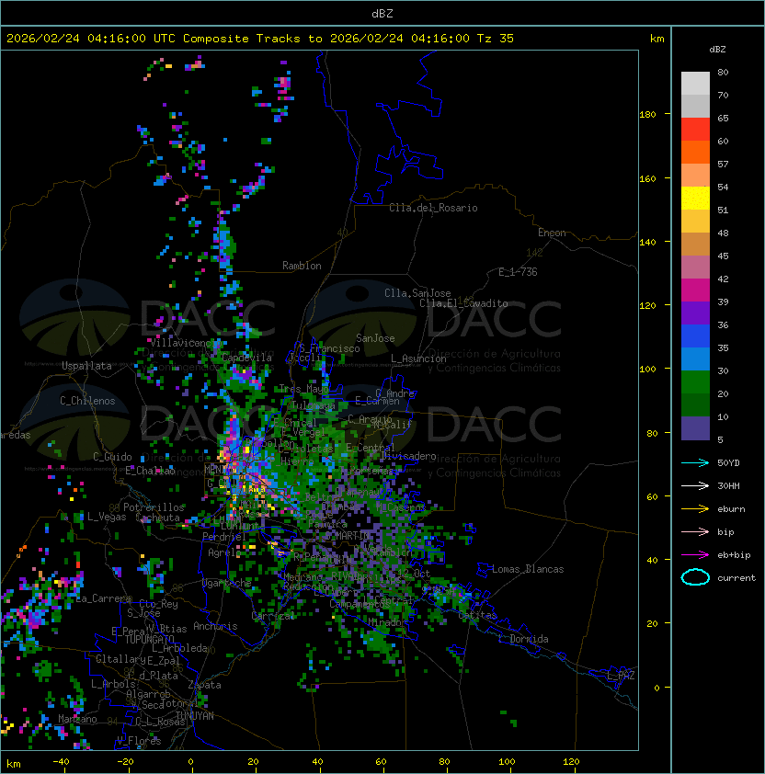
Task: Click the 'Divisadero' place label
Action: [408, 456]
